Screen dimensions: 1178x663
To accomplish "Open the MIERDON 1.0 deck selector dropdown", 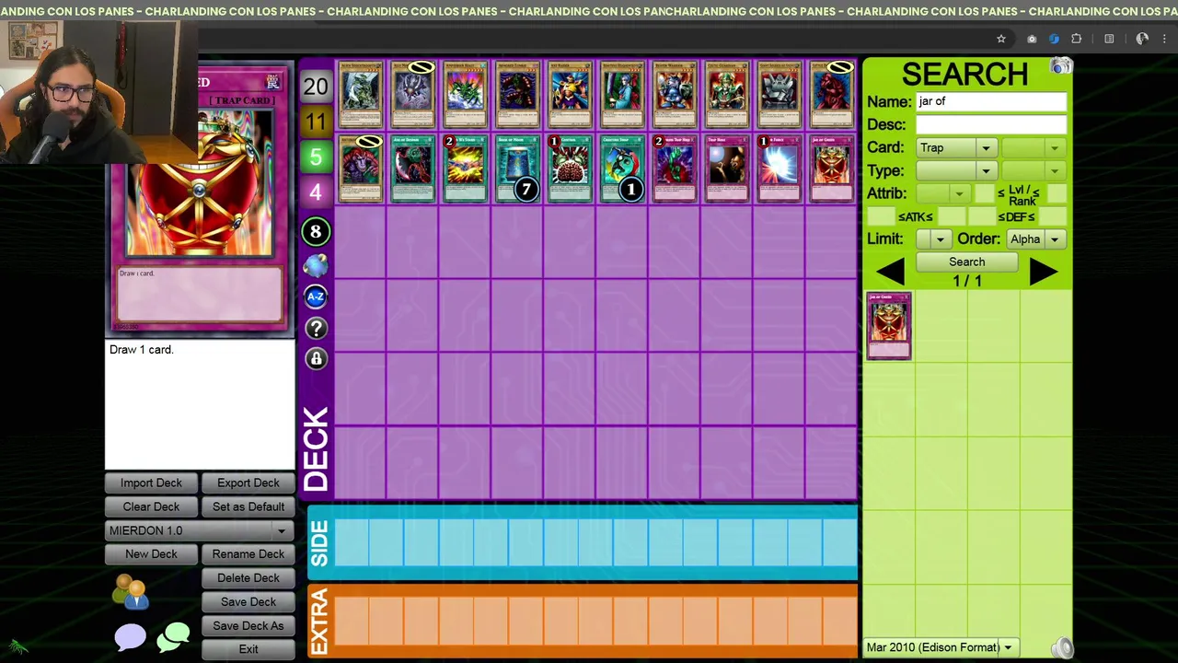I will click(199, 530).
